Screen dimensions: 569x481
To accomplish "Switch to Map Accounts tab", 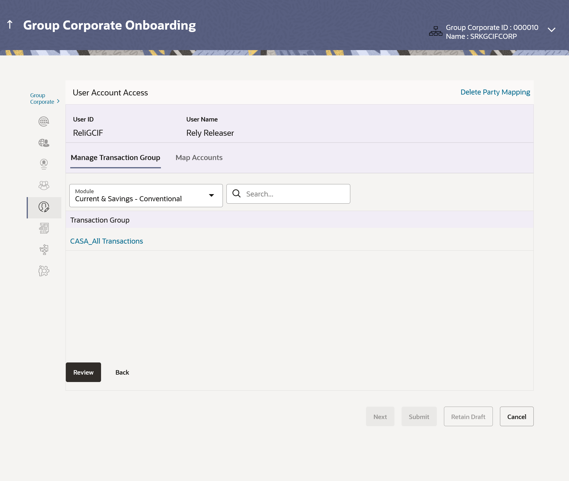I will [199, 158].
